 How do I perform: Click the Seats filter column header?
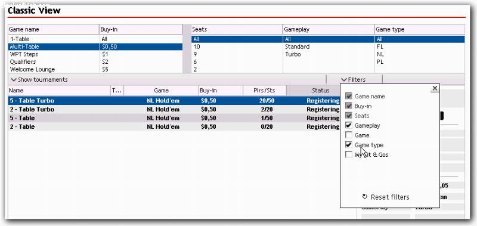pyautogui.click(x=237, y=29)
